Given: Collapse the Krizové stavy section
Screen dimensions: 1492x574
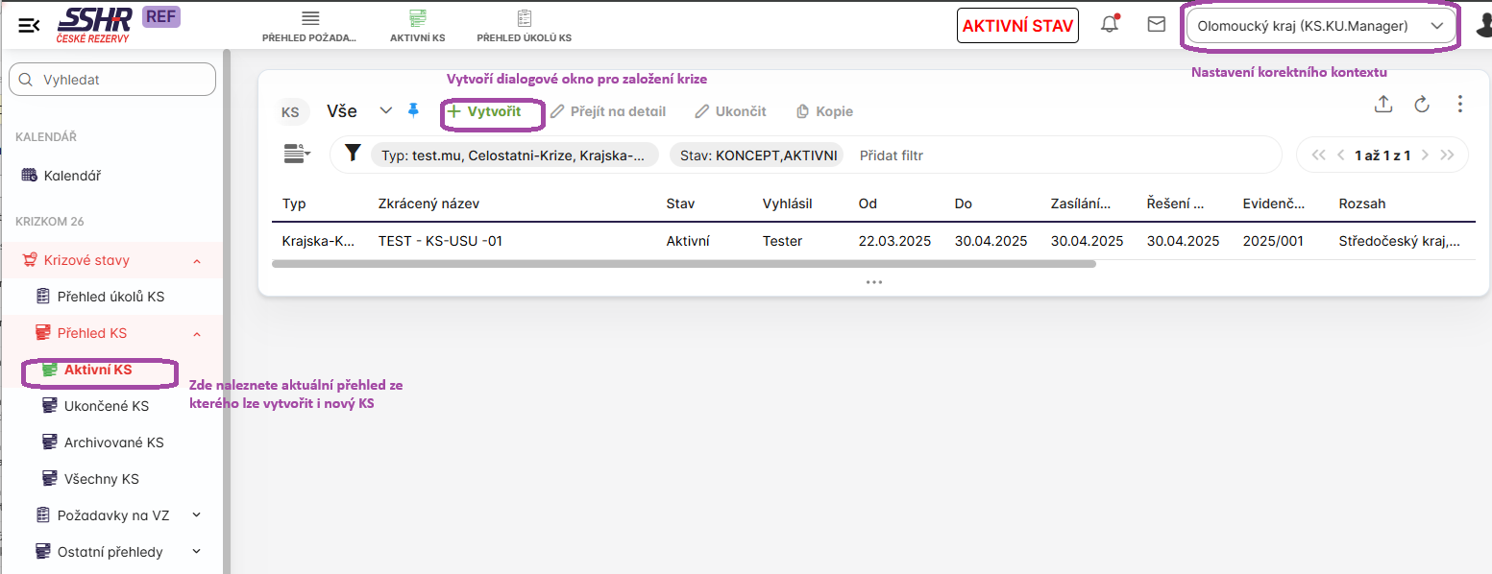Looking at the screenshot, I should (x=196, y=260).
